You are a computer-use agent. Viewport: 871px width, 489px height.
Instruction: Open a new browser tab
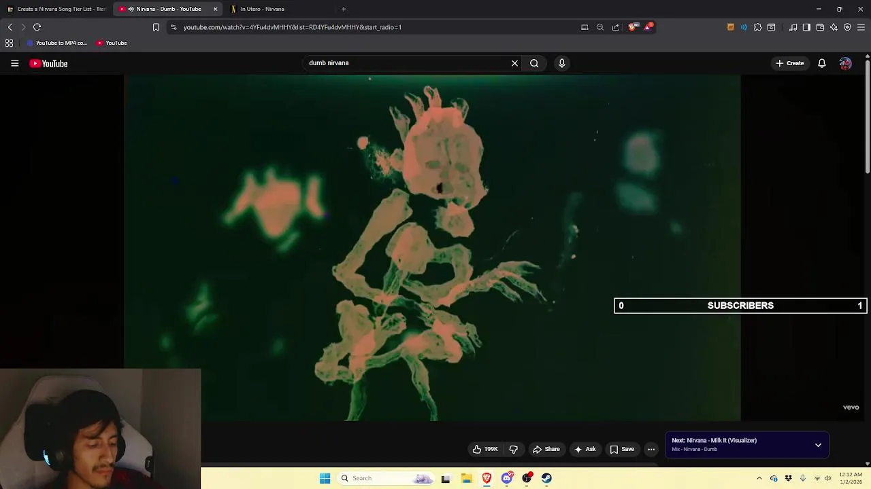(x=344, y=9)
